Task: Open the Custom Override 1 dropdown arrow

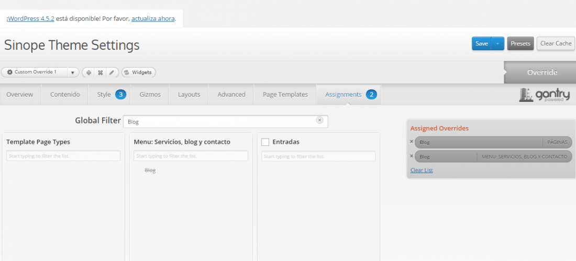Action: pos(73,72)
